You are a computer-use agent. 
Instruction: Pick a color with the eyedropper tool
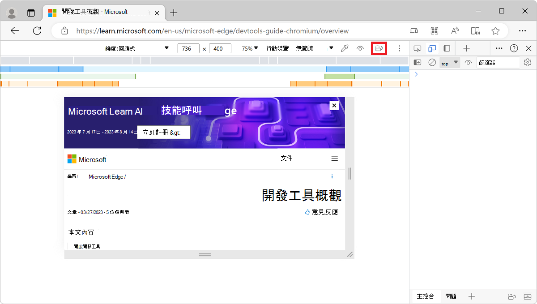tap(345, 48)
